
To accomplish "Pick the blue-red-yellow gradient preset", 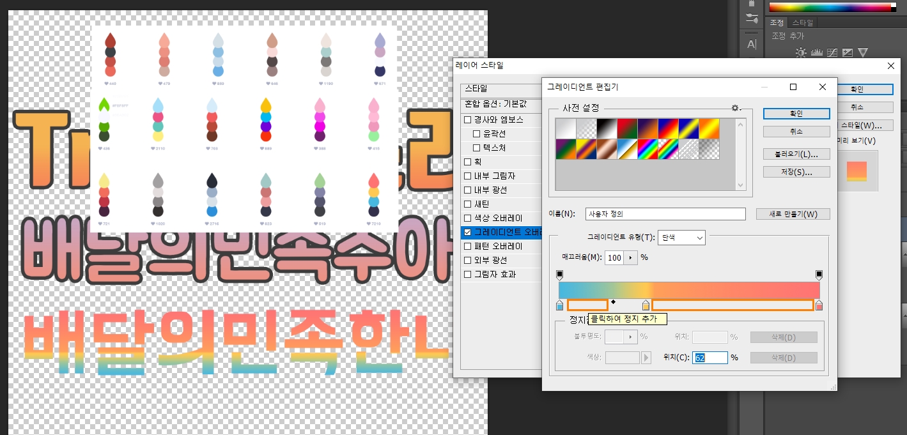I will [x=668, y=129].
